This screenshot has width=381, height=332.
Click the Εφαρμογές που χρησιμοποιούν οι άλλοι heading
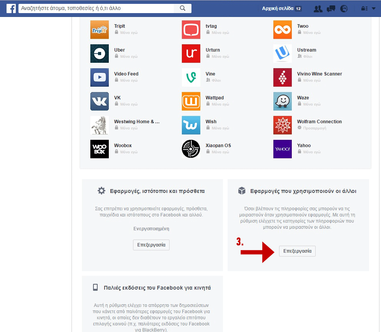(x=303, y=191)
